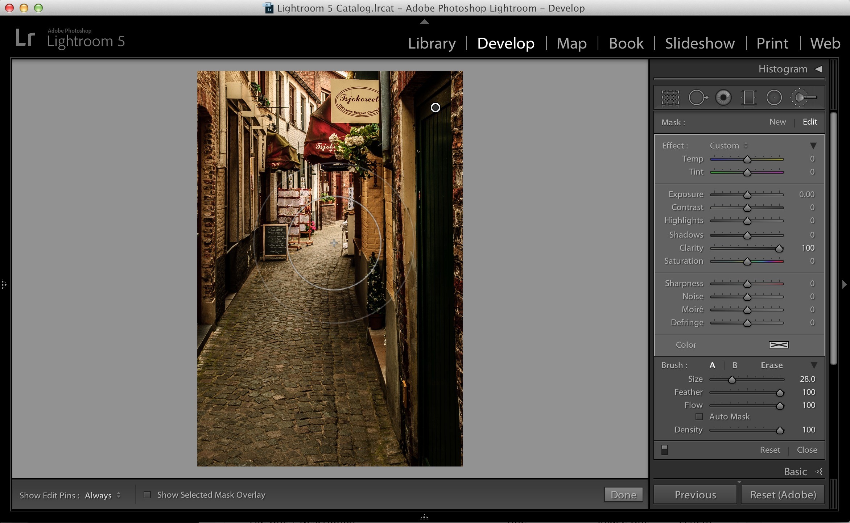Open the Print module

click(772, 43)
